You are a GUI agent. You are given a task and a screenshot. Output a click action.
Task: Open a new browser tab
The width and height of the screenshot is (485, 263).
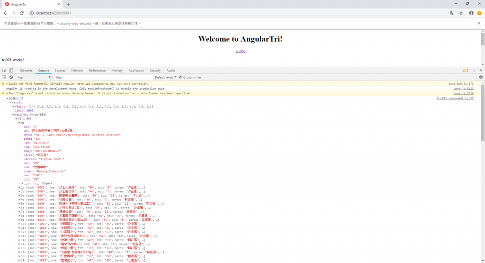pyautogui.click(x=68, y=4)
